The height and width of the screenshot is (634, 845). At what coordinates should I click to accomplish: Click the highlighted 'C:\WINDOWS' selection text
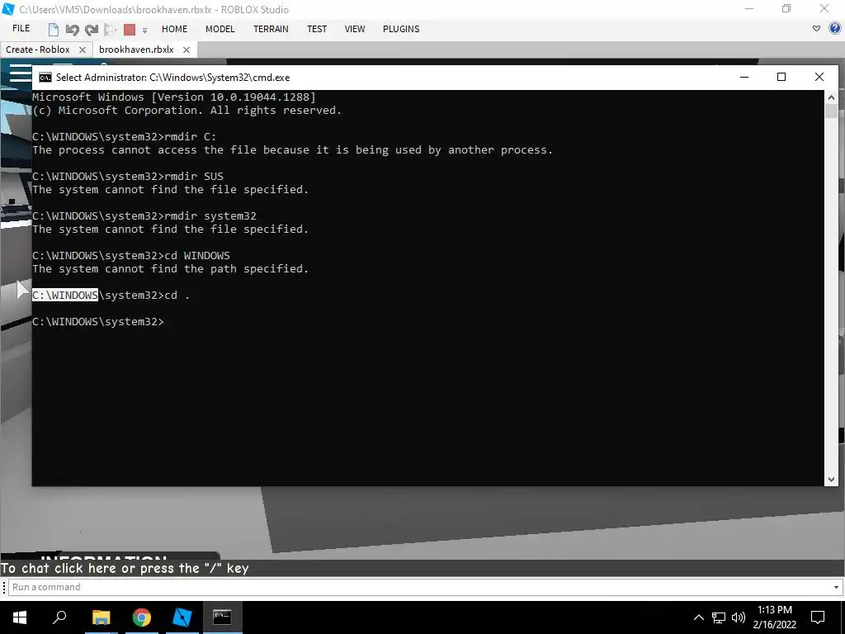point(65,296)
